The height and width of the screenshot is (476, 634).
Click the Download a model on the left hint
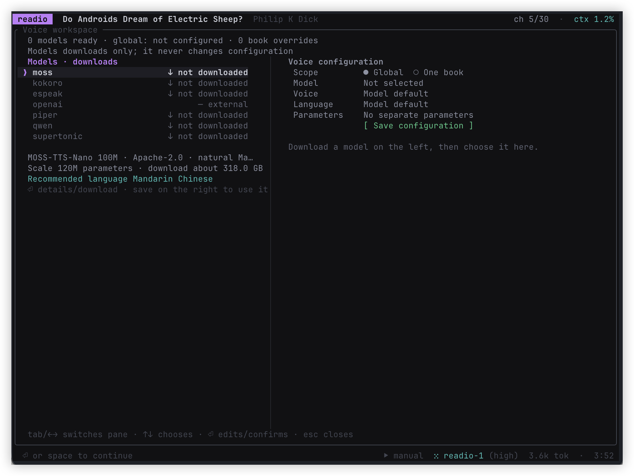click(413, 147)
